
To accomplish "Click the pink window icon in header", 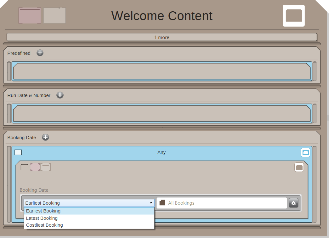I will 30,15.
